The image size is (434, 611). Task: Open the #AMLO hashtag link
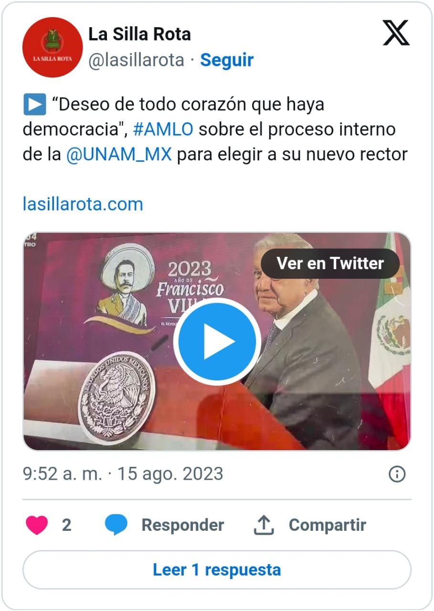coord(163,129)
